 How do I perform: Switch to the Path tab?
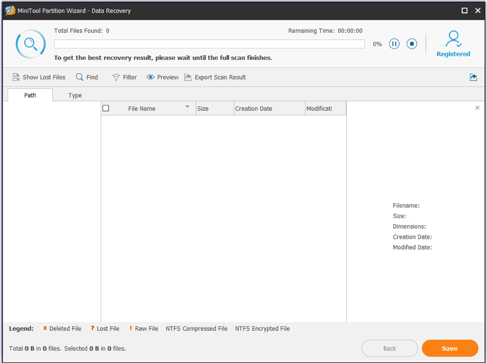pyautogui.click(x=30, y=95)
